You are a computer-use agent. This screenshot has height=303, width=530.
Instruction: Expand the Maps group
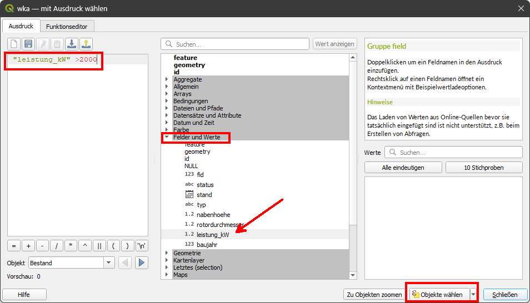pos(167,275)
